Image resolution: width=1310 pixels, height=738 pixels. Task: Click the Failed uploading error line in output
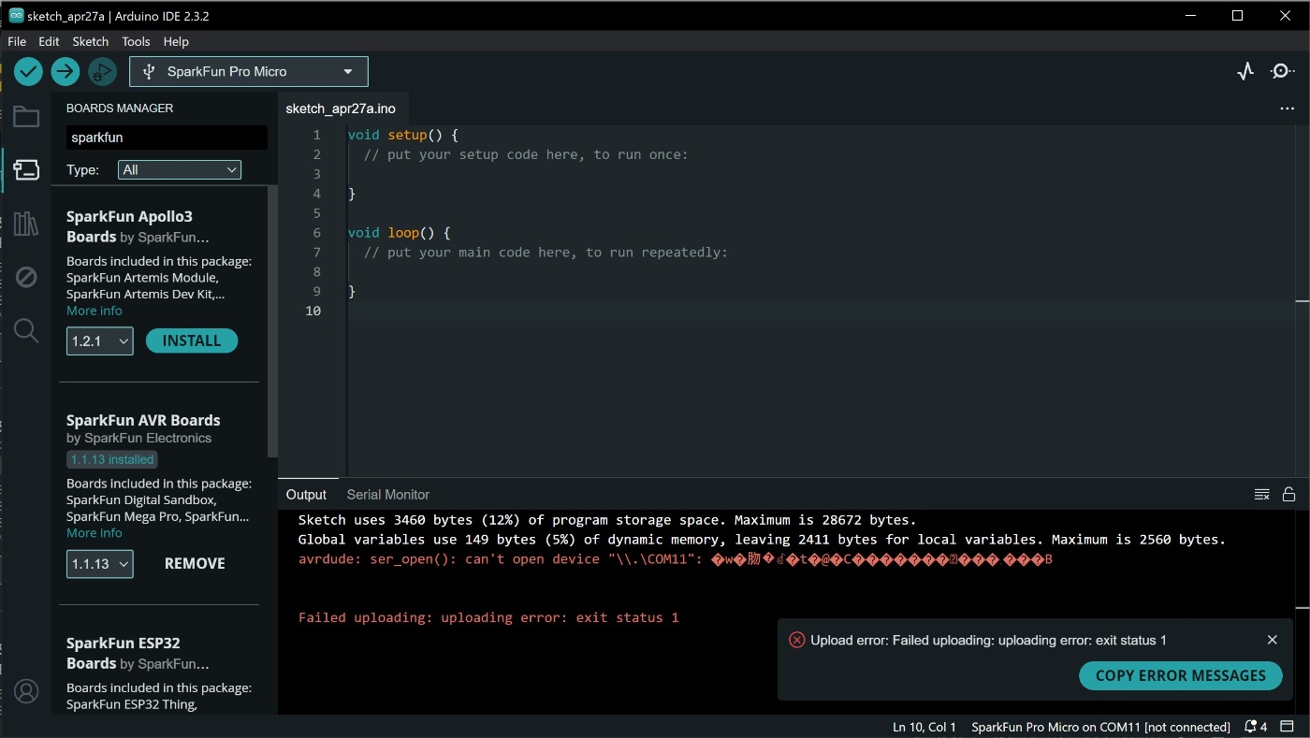point(488,617)
